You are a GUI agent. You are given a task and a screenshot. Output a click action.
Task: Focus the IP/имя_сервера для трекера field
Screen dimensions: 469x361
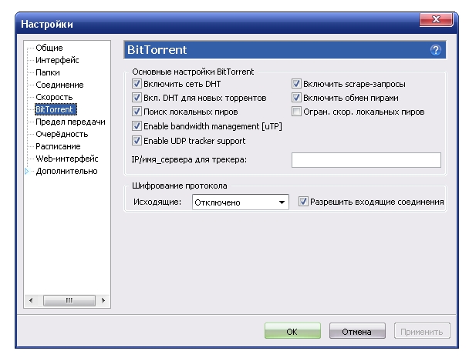click(x=366, y=160)
